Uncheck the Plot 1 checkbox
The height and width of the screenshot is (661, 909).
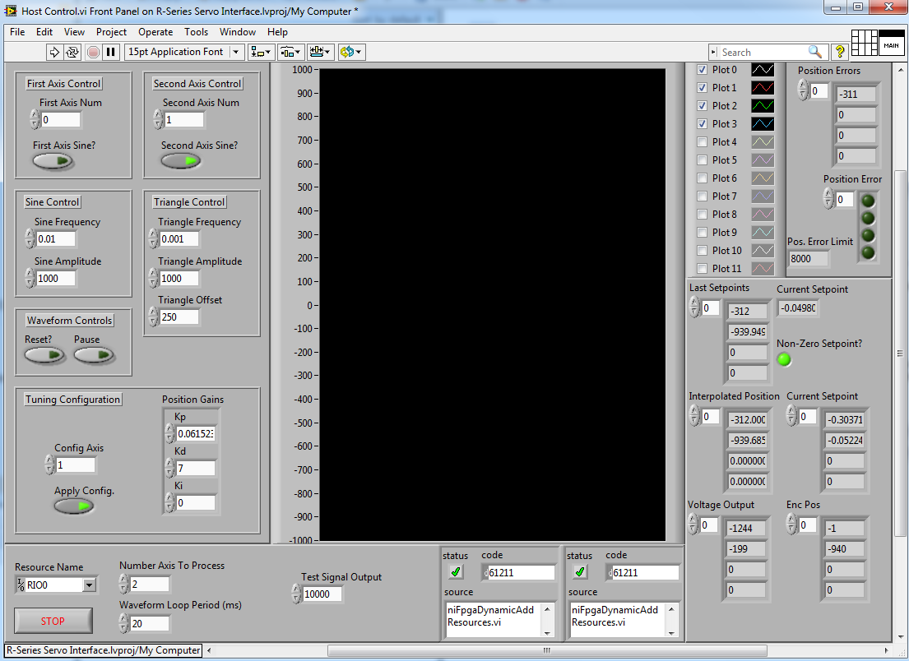point(702,88)
